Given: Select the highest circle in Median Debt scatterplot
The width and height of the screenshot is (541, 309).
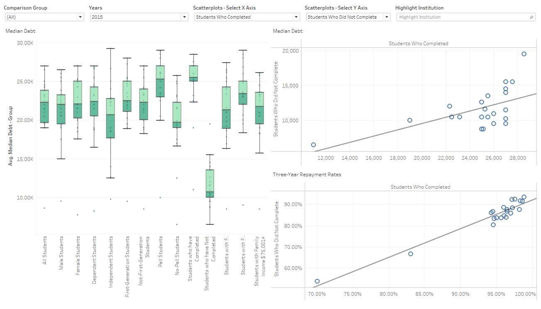Looking at the screenshot, I should click(524, 54).
